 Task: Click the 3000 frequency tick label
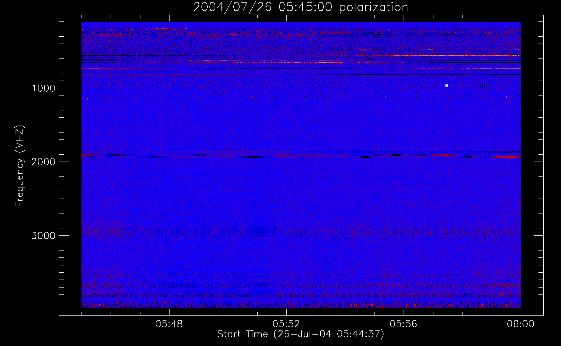click(43, 236)
